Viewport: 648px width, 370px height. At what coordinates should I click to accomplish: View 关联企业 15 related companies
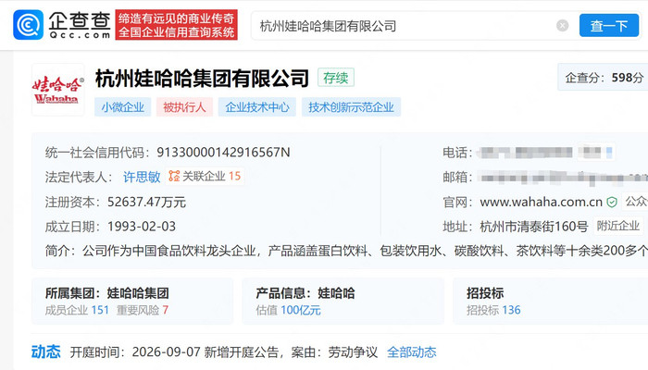[x=205, y=177]
